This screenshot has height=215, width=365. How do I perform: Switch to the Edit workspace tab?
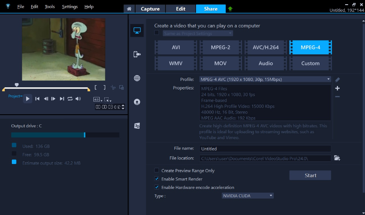click(181, 9)
